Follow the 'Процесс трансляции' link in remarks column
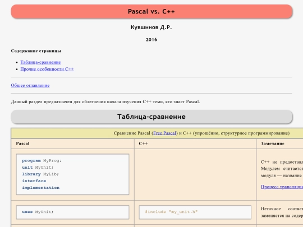Viewport: 303px width, 227px height. pos(282,187)
